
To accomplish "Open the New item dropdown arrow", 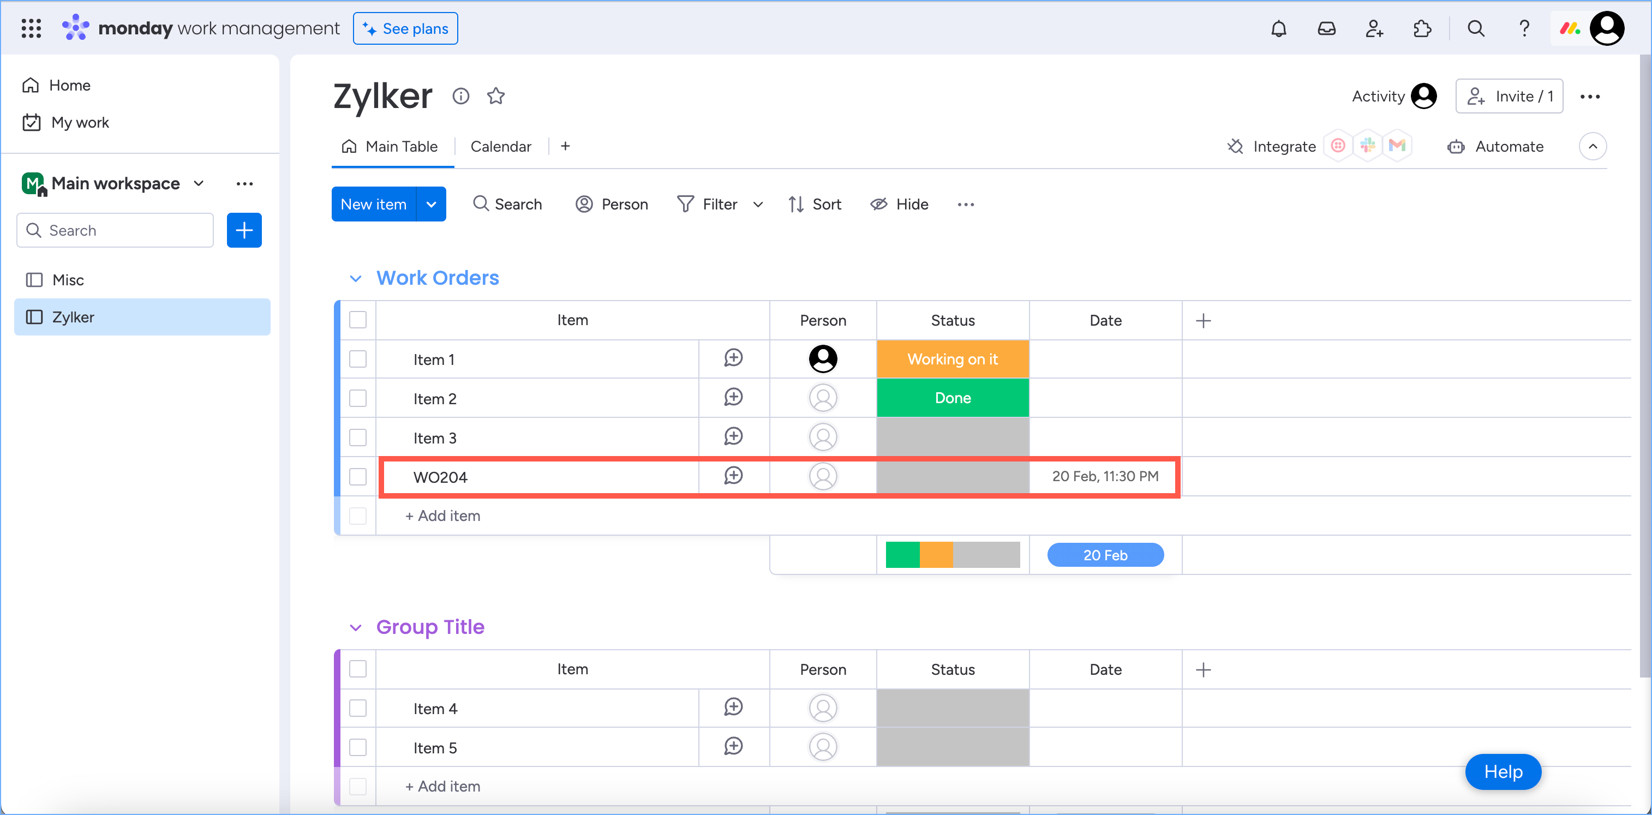I will (431, 205).
